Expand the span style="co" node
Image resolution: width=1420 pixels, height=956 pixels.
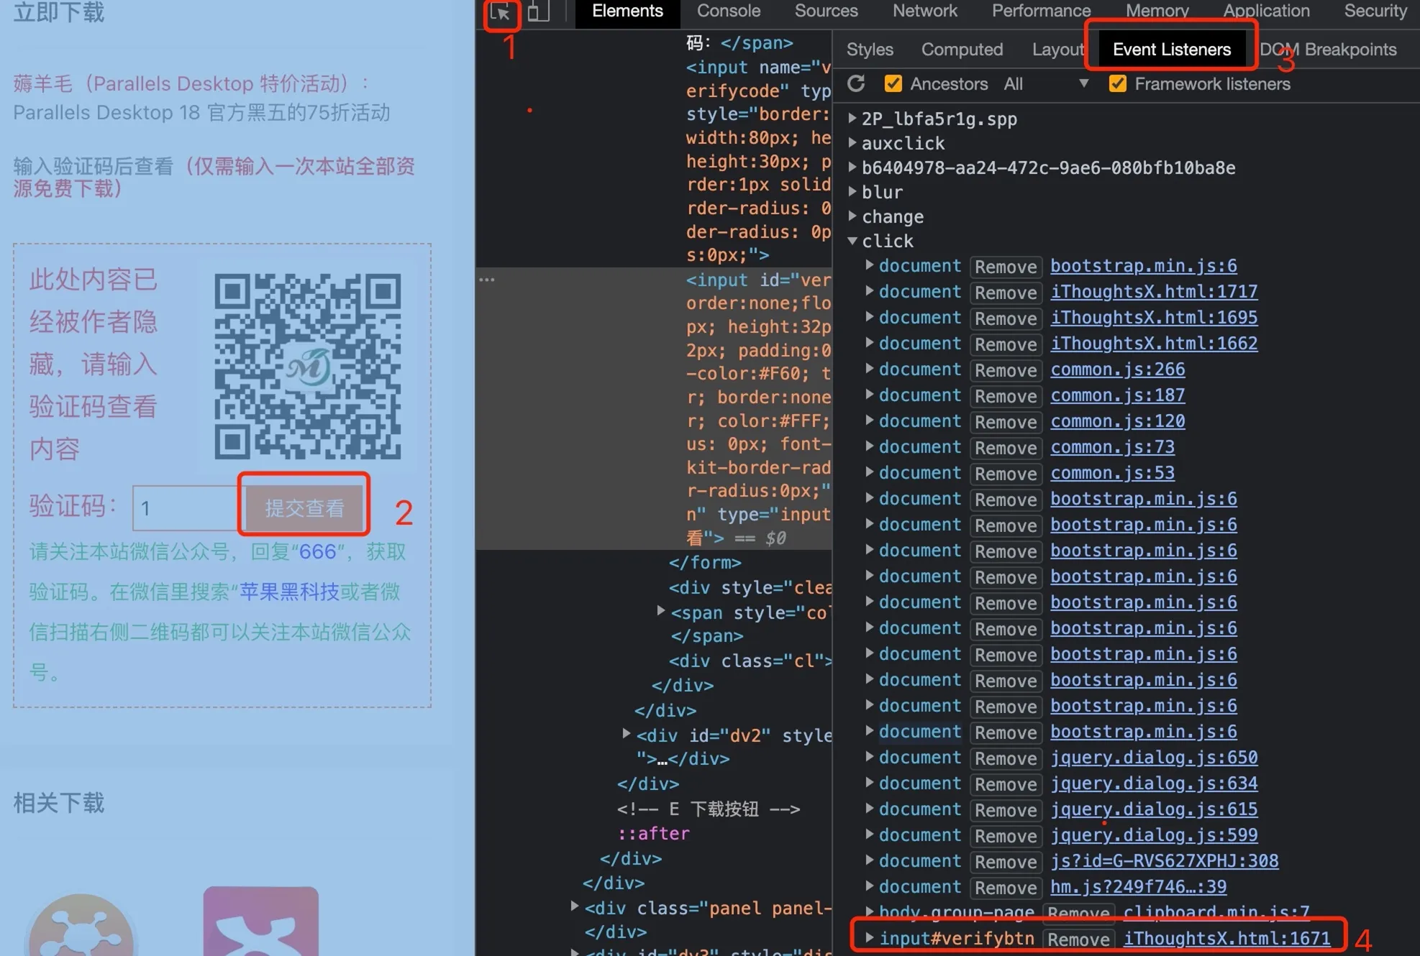(661, 612)
